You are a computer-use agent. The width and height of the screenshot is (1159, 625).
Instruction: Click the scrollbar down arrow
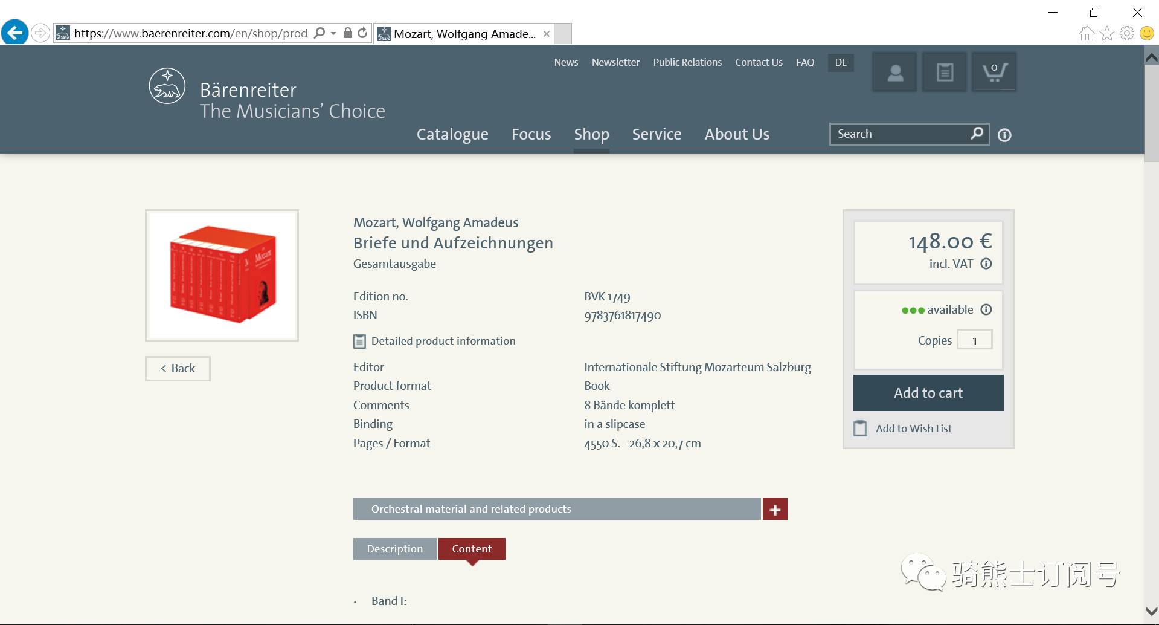click(1151, 612)
